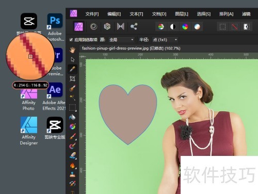This screenshot has width=258, height=194.
Task: Switch to the Liquify Persona
Action: pos(94,27)
